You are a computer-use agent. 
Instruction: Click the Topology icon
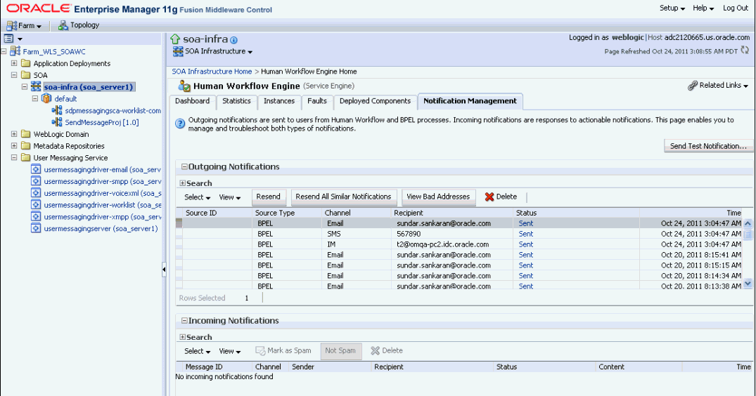[x=63, y=25]
